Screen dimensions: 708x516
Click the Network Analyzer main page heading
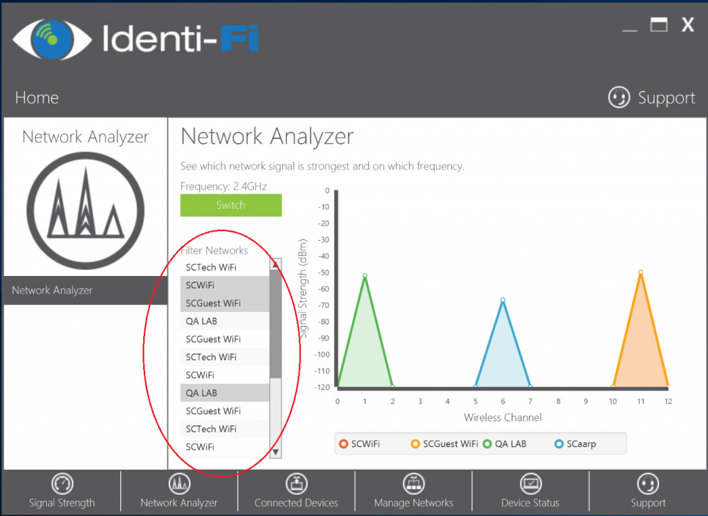click(268, 136)
